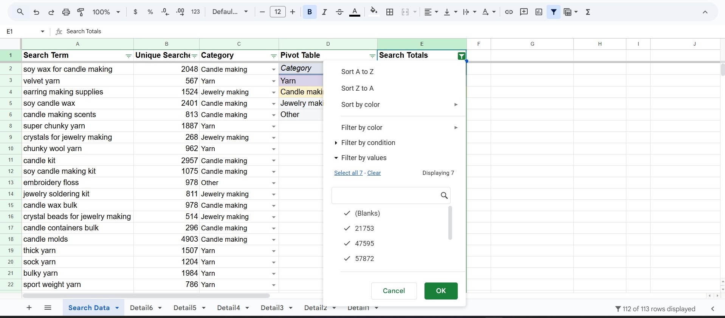This screenshot has height=318, width=725.
Task: Format as currency
Action: coord(135,12)
